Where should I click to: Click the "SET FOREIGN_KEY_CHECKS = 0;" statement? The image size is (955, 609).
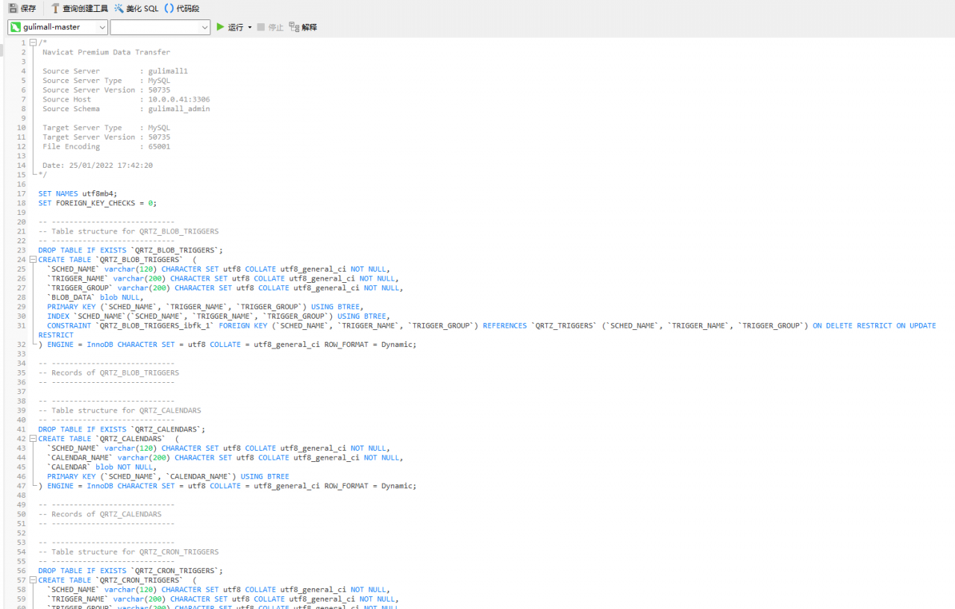click(98, 203)
